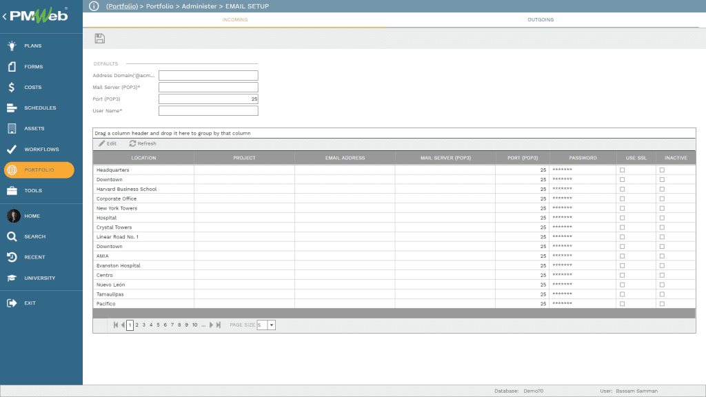Open Recent history icon
The height and width of the screenshot is (397, 706).
click(x=12, y=258)
